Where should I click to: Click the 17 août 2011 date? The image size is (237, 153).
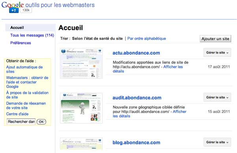point(219,67)
